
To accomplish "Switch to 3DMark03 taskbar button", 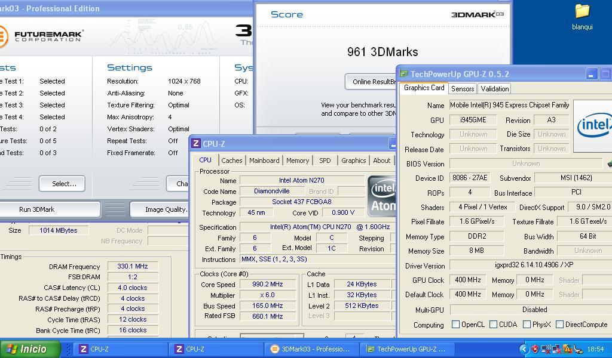I will tap(311, 349).
